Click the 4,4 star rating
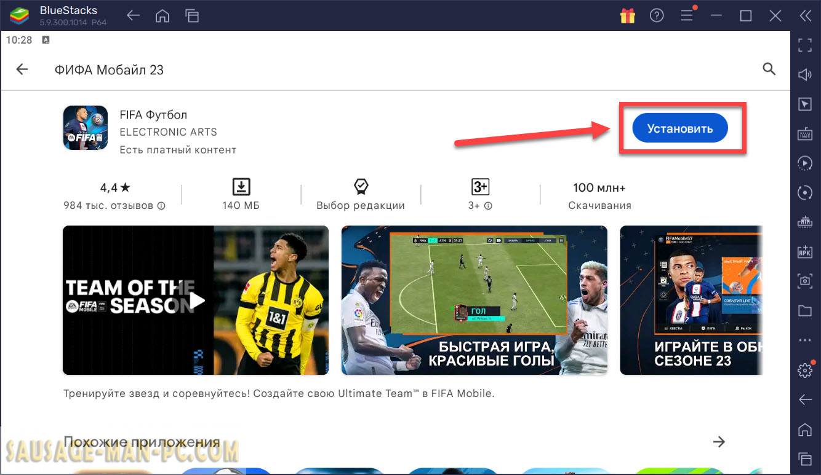The width and height of the screenshot is (821, 475). click(115, 187)
